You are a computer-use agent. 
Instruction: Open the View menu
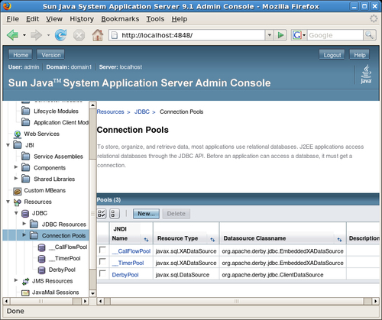coord(54,19)
